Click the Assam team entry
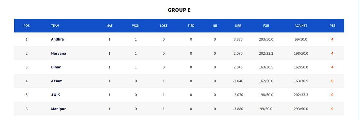 tap(57, 81)
